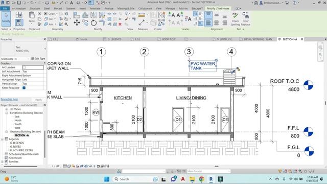Screen dimensions: 327x184
Task: Close the SECTION -A view tab
Action: (302, 39)
